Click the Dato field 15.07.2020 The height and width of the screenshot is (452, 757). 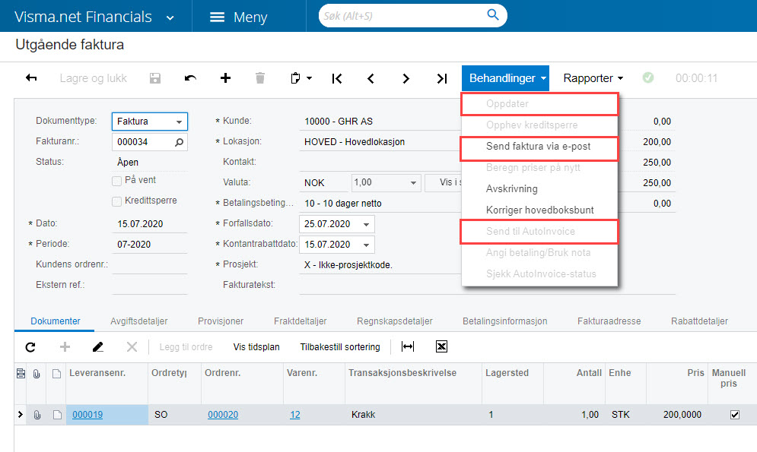[150, 224]
